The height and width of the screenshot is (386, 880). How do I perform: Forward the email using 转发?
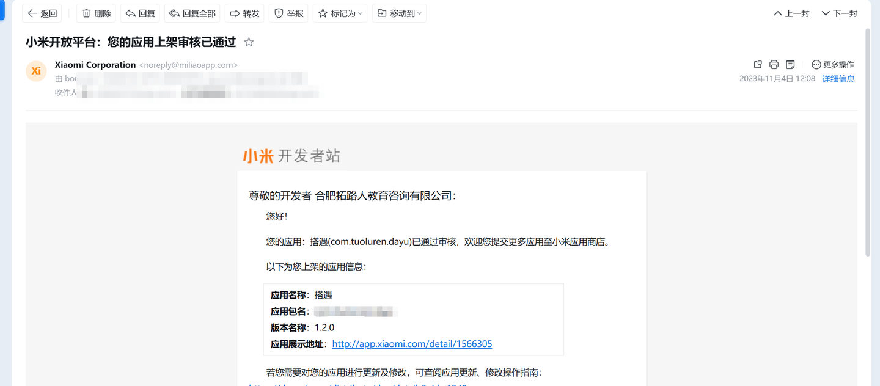[244, 13]
